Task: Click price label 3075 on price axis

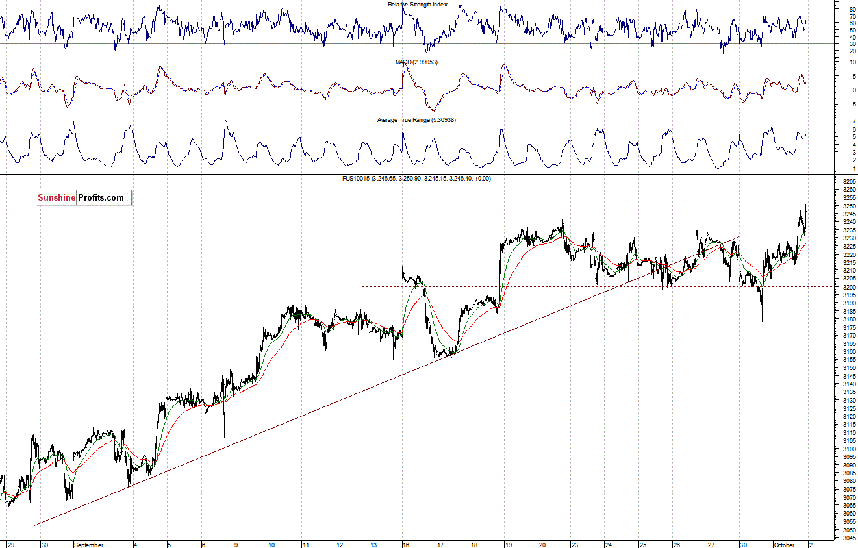Action: click(848, 489)
